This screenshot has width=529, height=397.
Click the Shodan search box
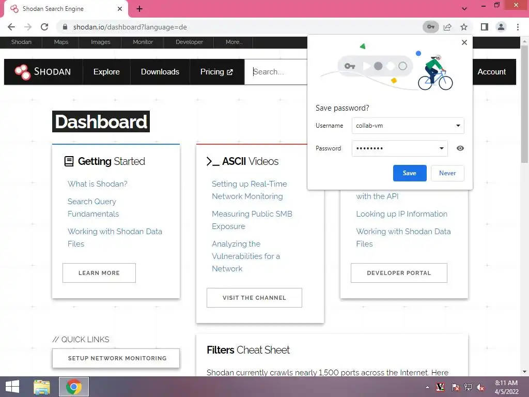[x=276, y=72]
